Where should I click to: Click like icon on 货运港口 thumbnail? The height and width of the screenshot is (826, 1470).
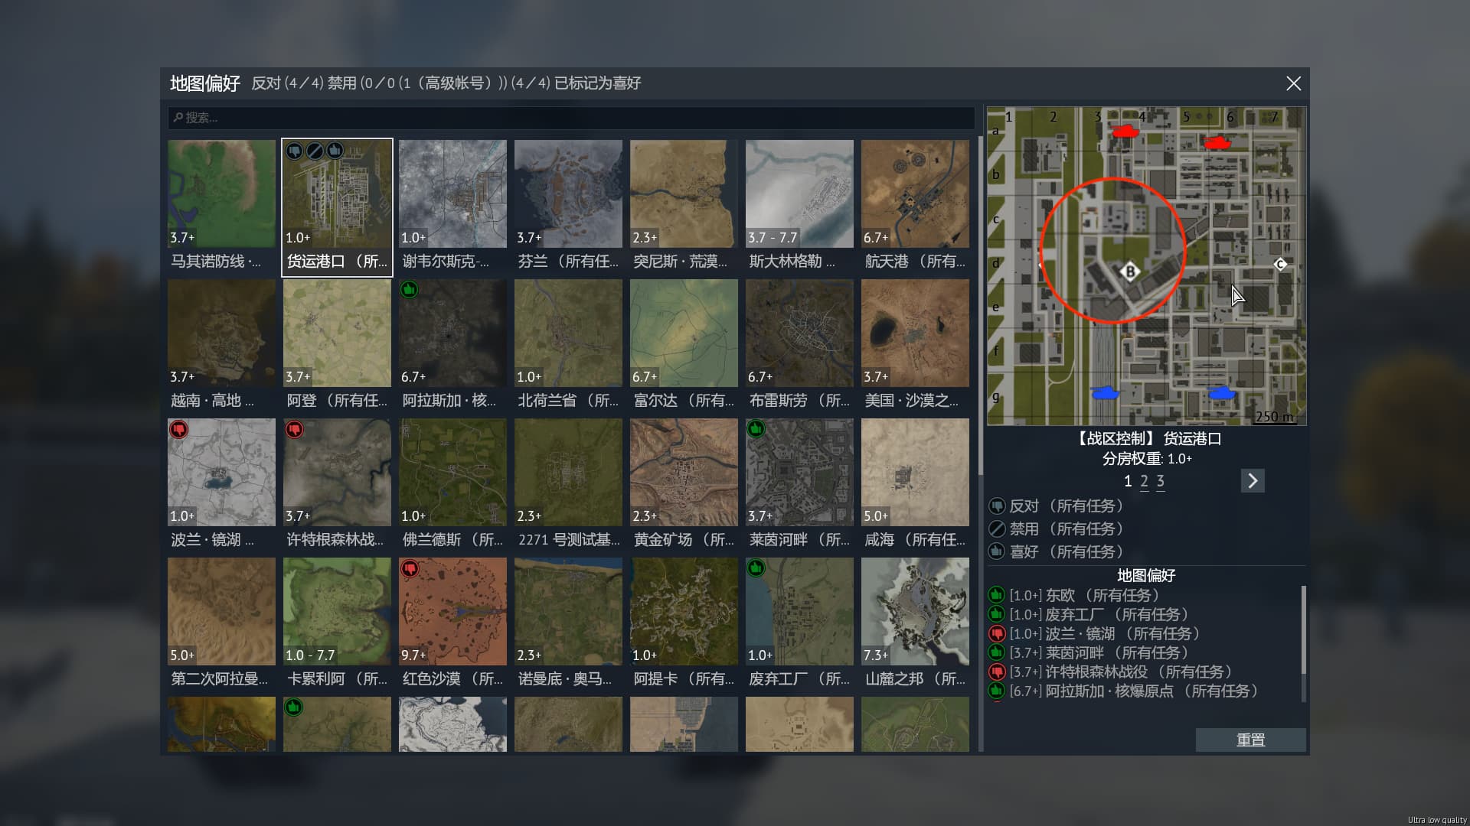tap(335, 151)
